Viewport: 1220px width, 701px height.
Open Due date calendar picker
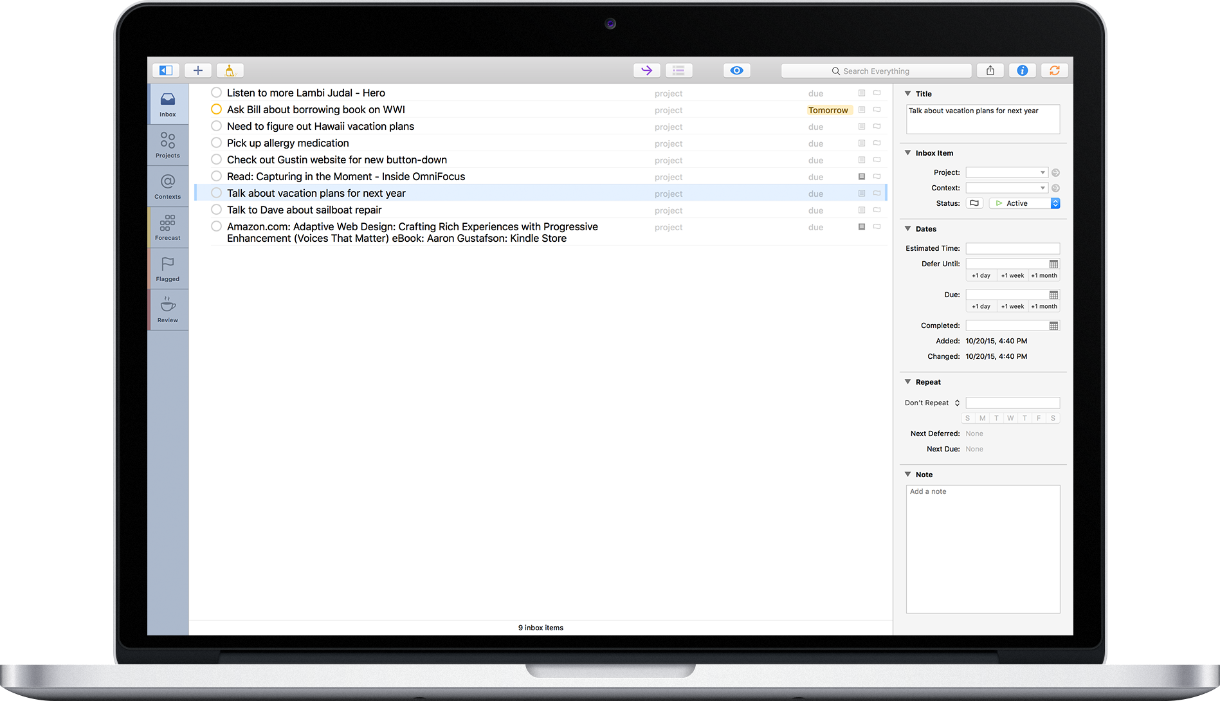[x=1053, y=295]
